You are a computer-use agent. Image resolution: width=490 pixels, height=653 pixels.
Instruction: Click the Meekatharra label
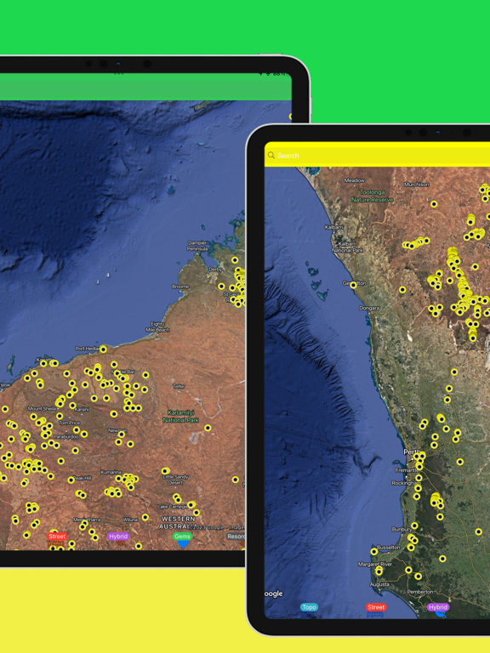click(x=87, y=520)
